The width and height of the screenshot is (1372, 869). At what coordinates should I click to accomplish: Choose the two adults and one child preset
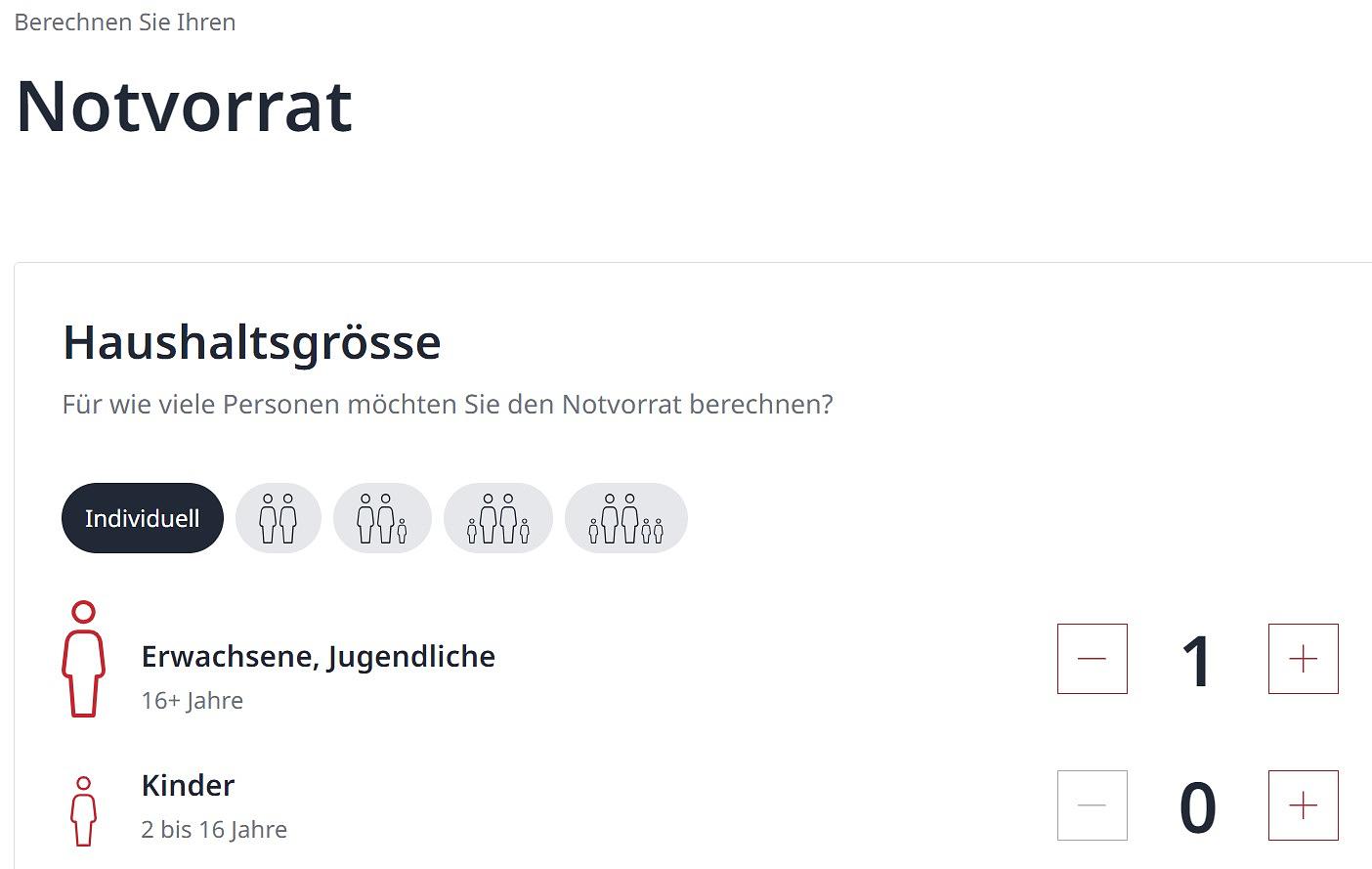pos(382,518)
